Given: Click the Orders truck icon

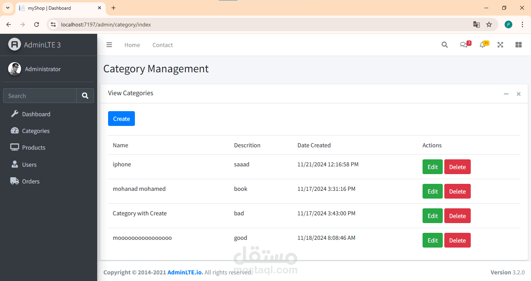Looking at the screenshot, I should [14, 181].
